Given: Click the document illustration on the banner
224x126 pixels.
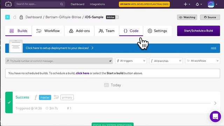Looking at the screenshot, I should pos(16,46).
